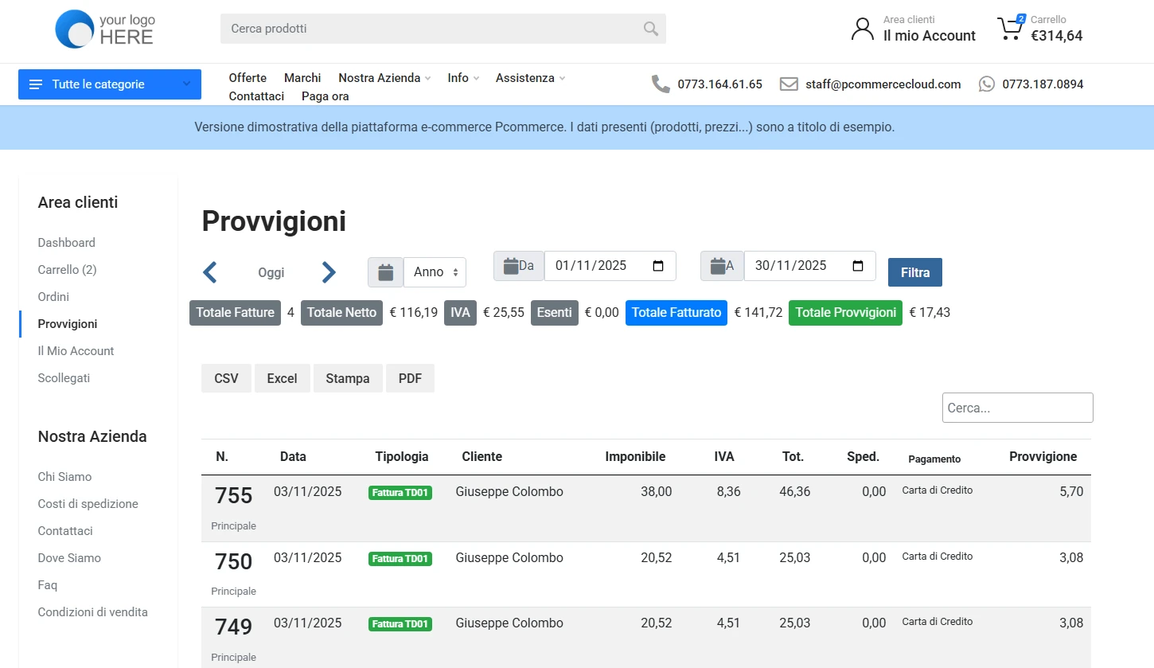Click the WhatsApp icon
Viewport: 1154px width, 668px height.
tap(987, 84)
